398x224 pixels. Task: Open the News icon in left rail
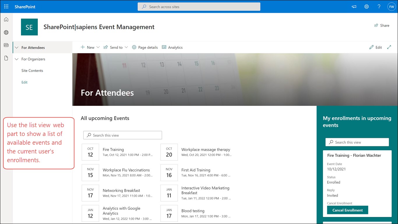[6, 45]
